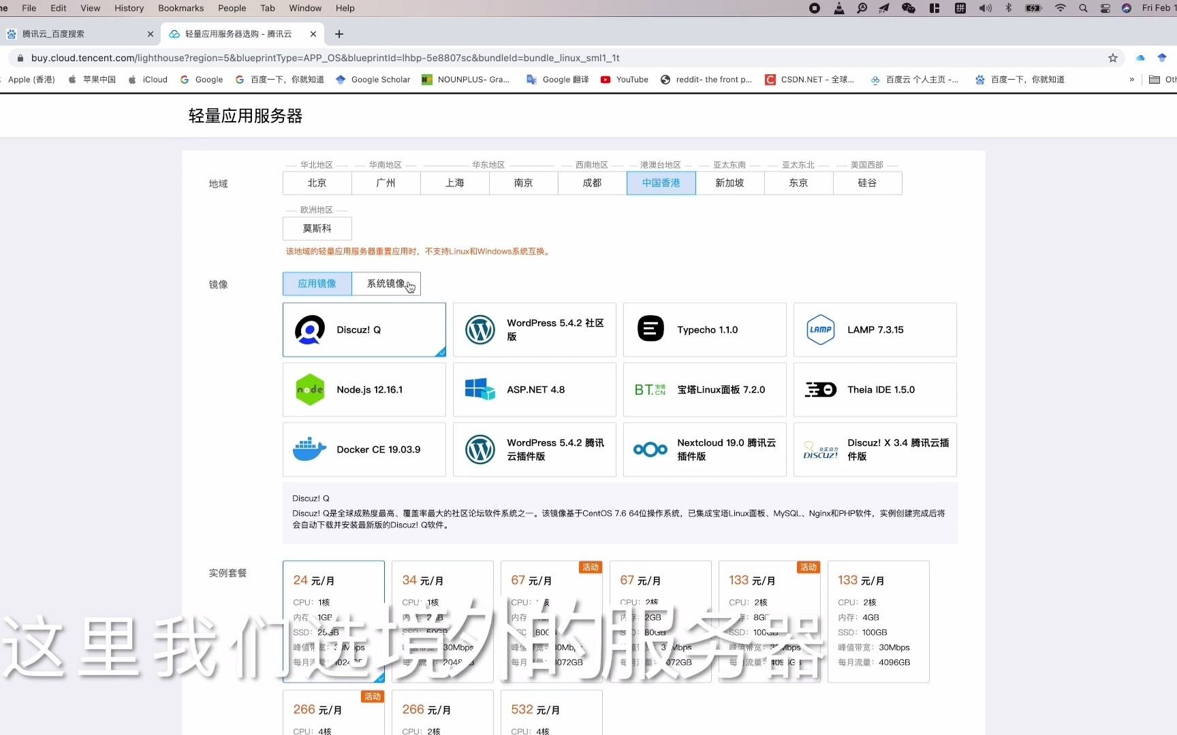Select the 东京 region
This screenshot has height=735, width=1177.
pos(798,183)
